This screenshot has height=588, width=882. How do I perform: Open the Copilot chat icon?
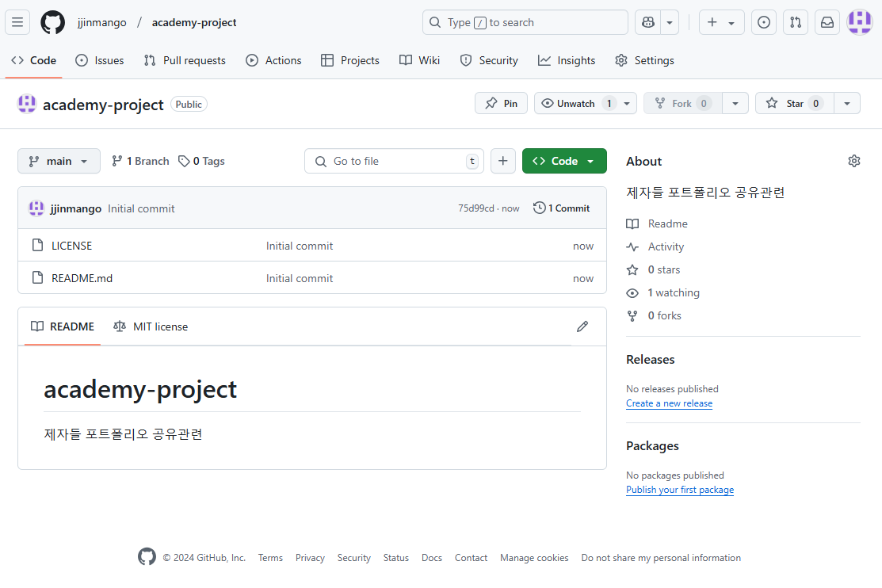pyautogui.click(x=648, y=22)
